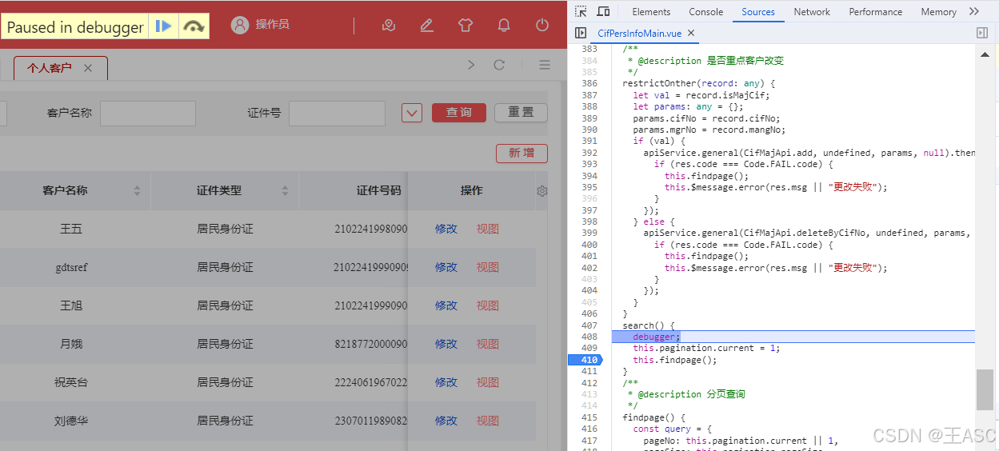Toggle the debugger sidebar panel
The width and height of the screenshot is (999, 451).
pyautogui.click(x=982, y=33)
